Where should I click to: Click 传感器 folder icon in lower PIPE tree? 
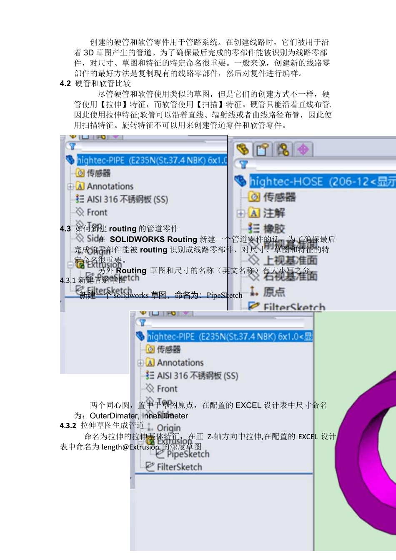tap(150, 349)
